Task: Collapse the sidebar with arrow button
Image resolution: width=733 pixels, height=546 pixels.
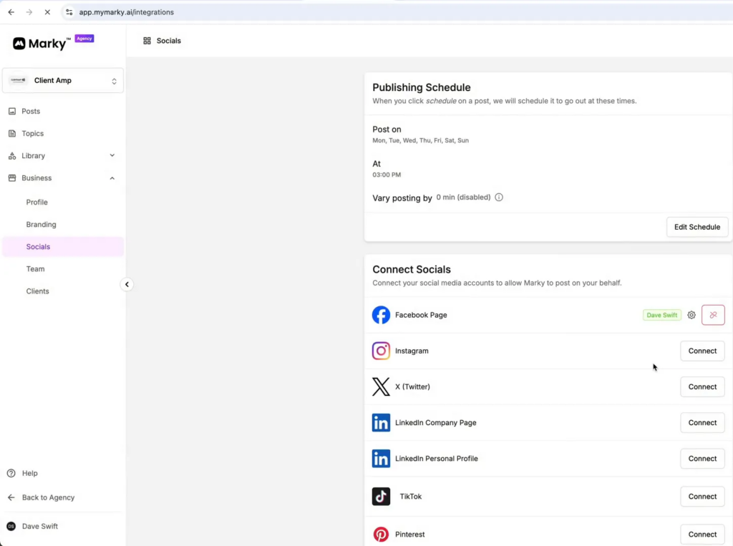Action: pos(127,284)
